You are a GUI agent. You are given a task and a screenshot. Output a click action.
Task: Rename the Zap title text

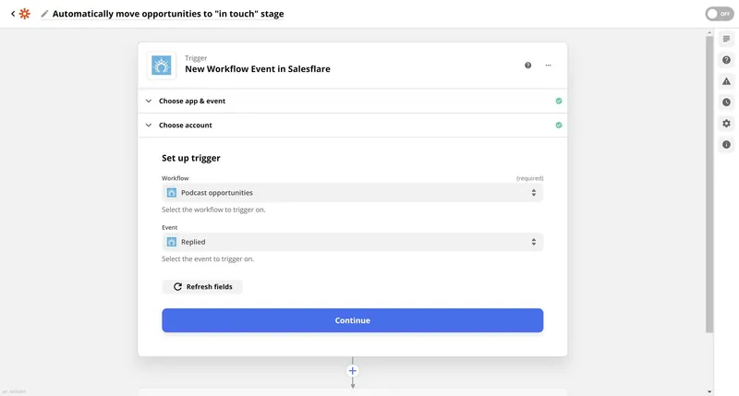pos(168,14)
